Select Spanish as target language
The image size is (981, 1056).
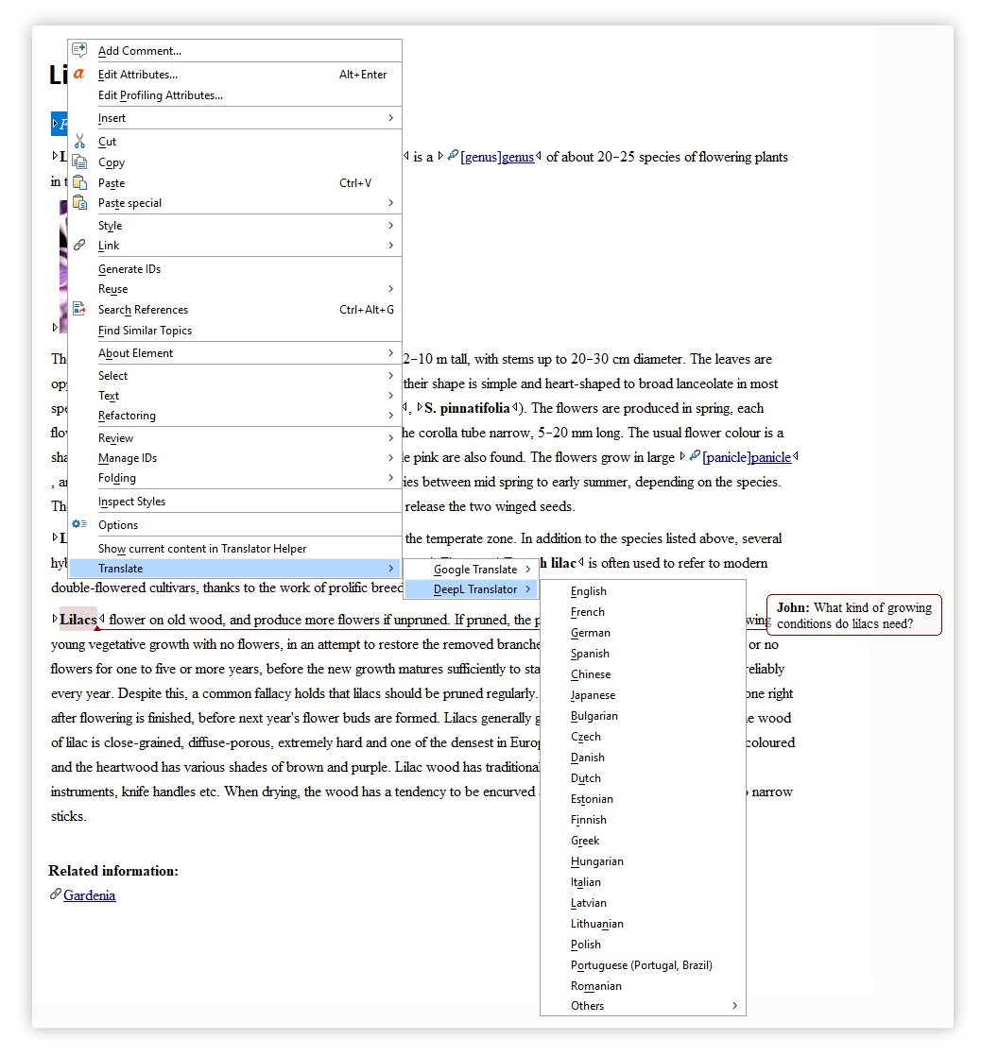coord(643,654)
